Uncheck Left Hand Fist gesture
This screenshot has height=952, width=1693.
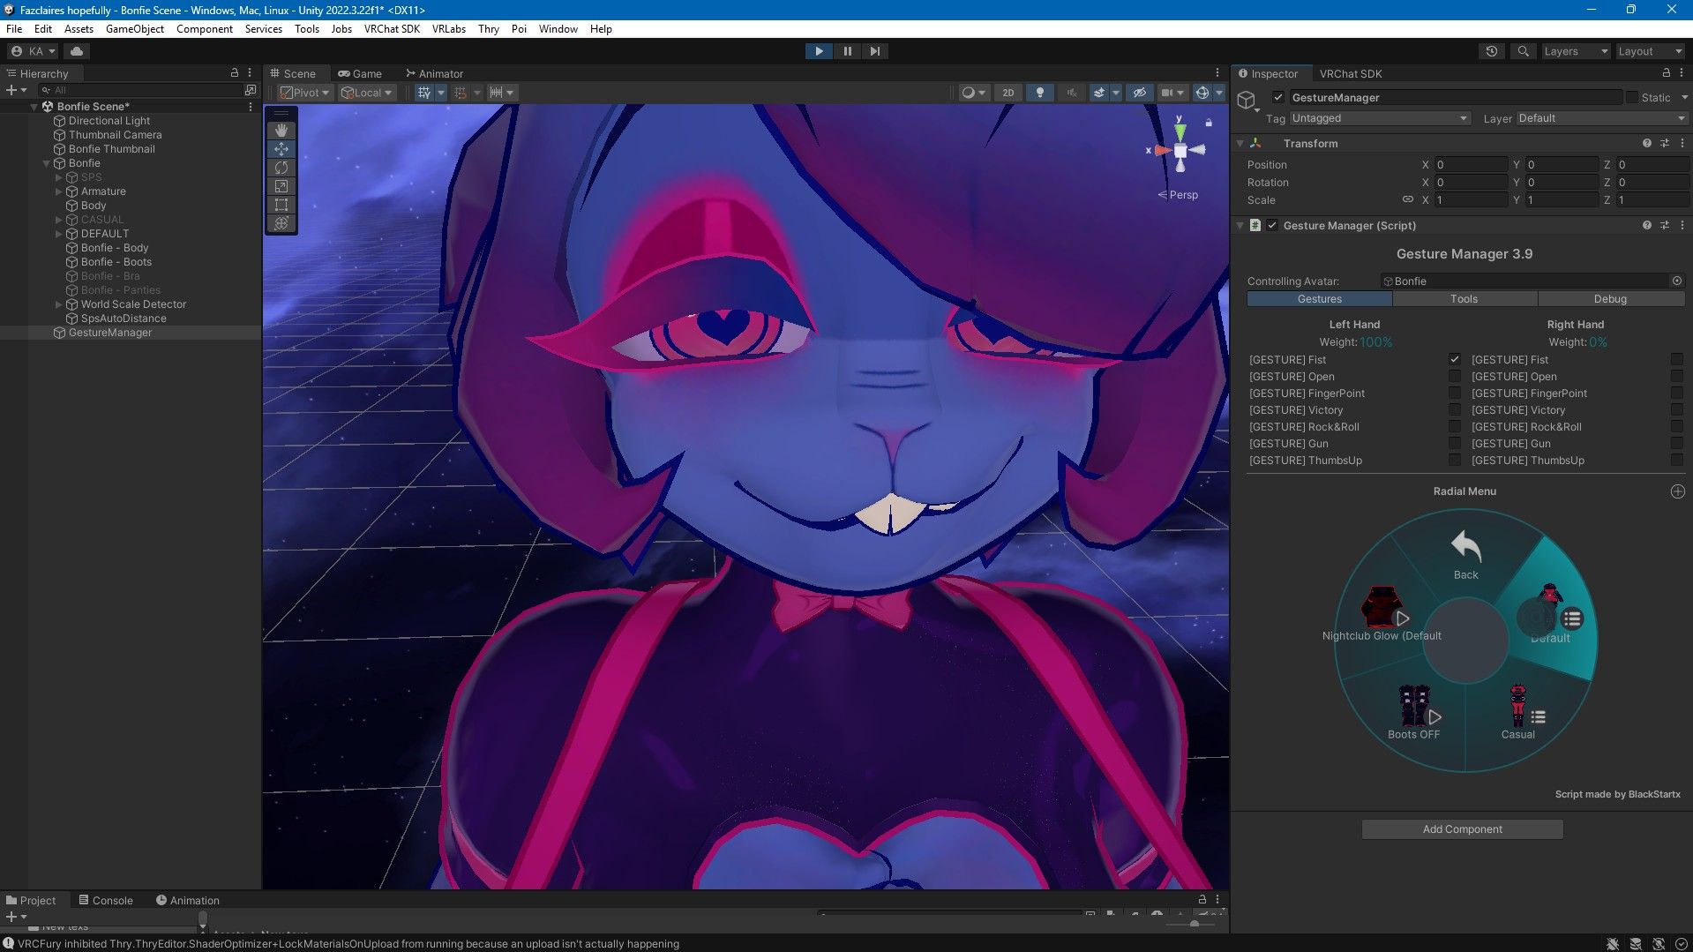pos(1455,360)
